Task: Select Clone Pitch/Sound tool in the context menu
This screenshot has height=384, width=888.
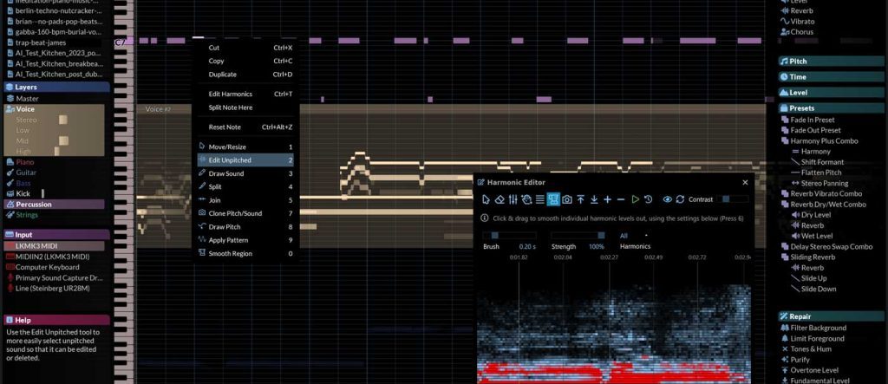Action: tap(245, 213)
